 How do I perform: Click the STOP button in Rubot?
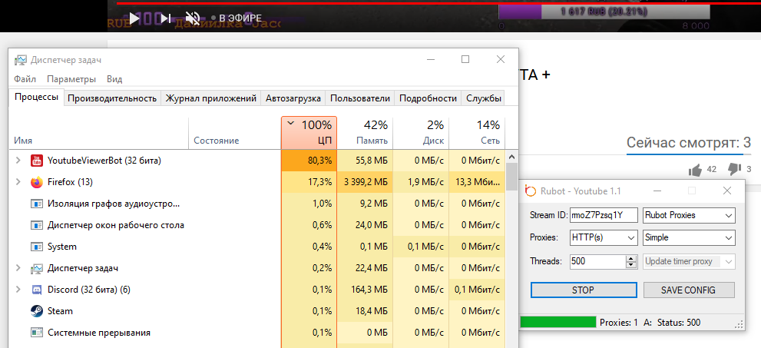point(583,290)
